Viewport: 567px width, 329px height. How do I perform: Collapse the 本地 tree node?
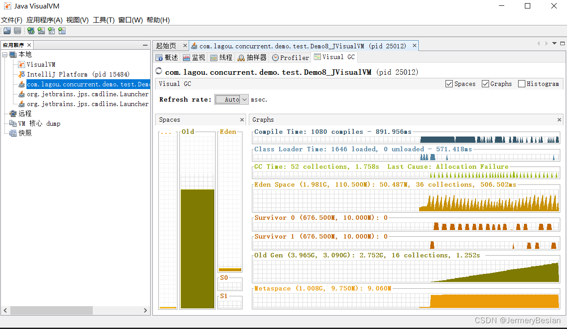click(x=4, y=55)
